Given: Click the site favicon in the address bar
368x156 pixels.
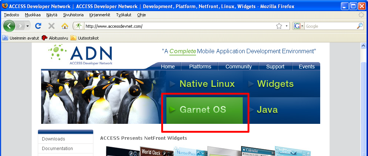Looking at the screenshot, I should (79, 26).
